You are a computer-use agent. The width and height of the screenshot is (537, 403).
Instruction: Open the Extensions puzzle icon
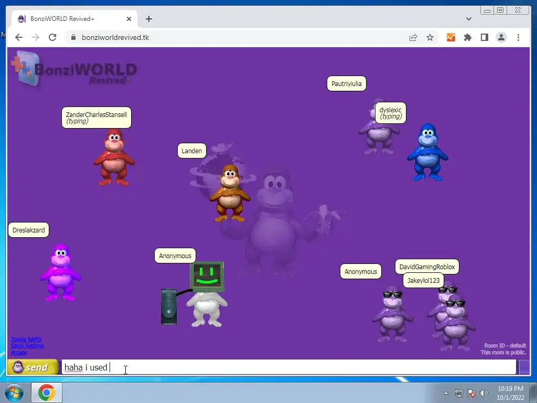(x=467, y=37)
